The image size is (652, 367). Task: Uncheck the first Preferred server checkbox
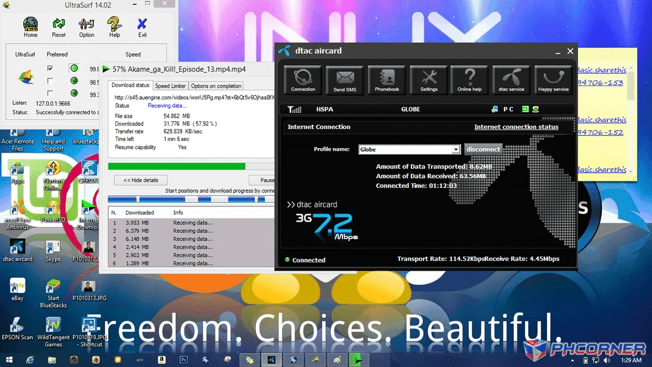(x=50, y=68)
